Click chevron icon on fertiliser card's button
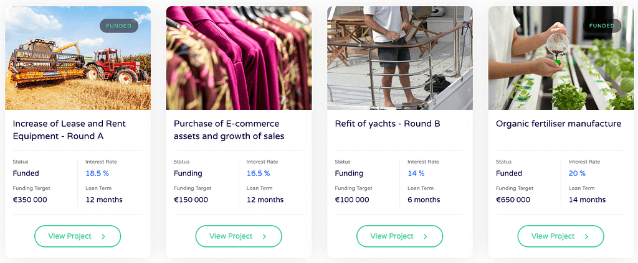 coord(587,236)
